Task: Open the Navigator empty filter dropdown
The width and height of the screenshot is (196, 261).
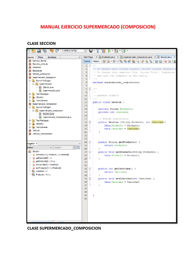Action: pos(65,148)
